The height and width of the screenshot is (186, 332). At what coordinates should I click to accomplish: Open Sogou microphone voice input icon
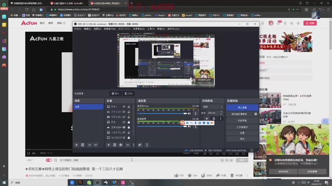click(x=195, y=123)
